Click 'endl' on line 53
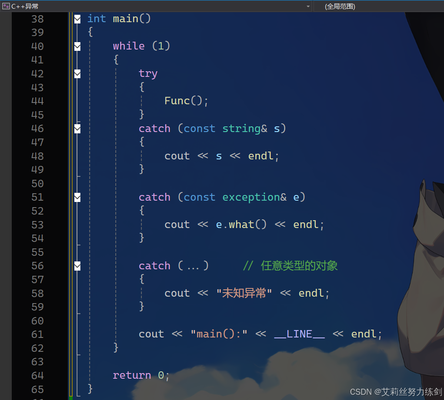 click(306, 225)
